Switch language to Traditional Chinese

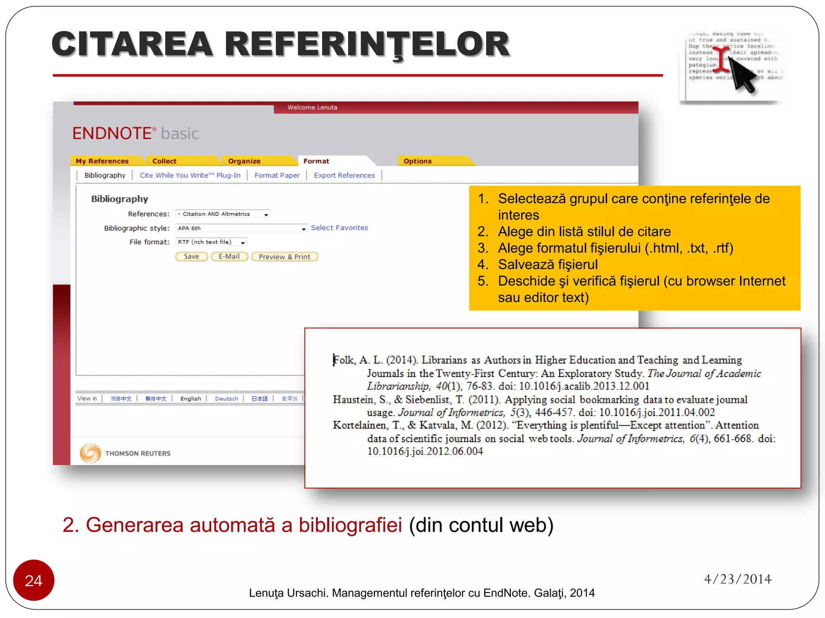coord(156,398)
